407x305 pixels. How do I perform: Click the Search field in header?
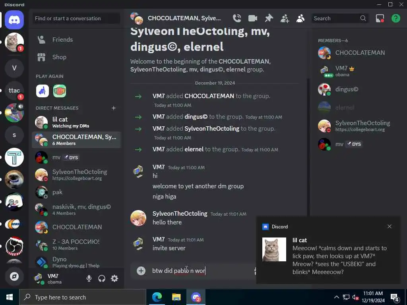[339, 18]
